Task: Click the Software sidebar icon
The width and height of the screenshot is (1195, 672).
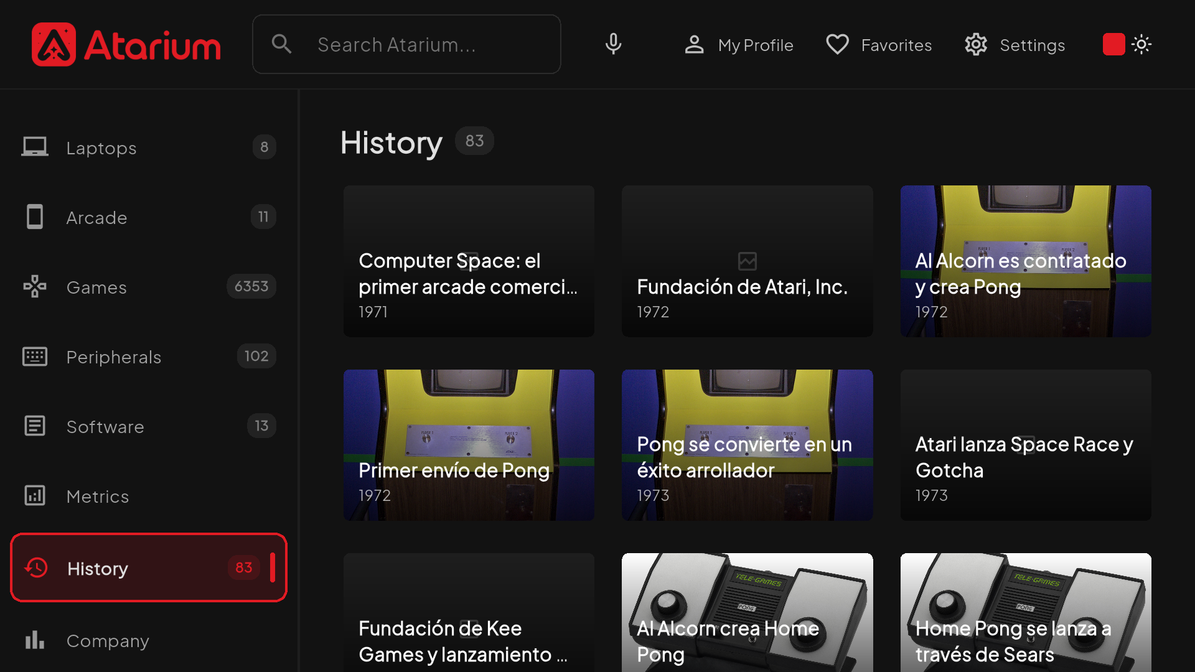Action: 35,426
